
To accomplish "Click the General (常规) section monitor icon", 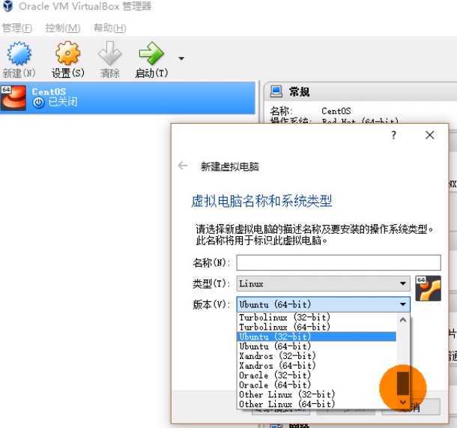I will [x=276, y=91].
